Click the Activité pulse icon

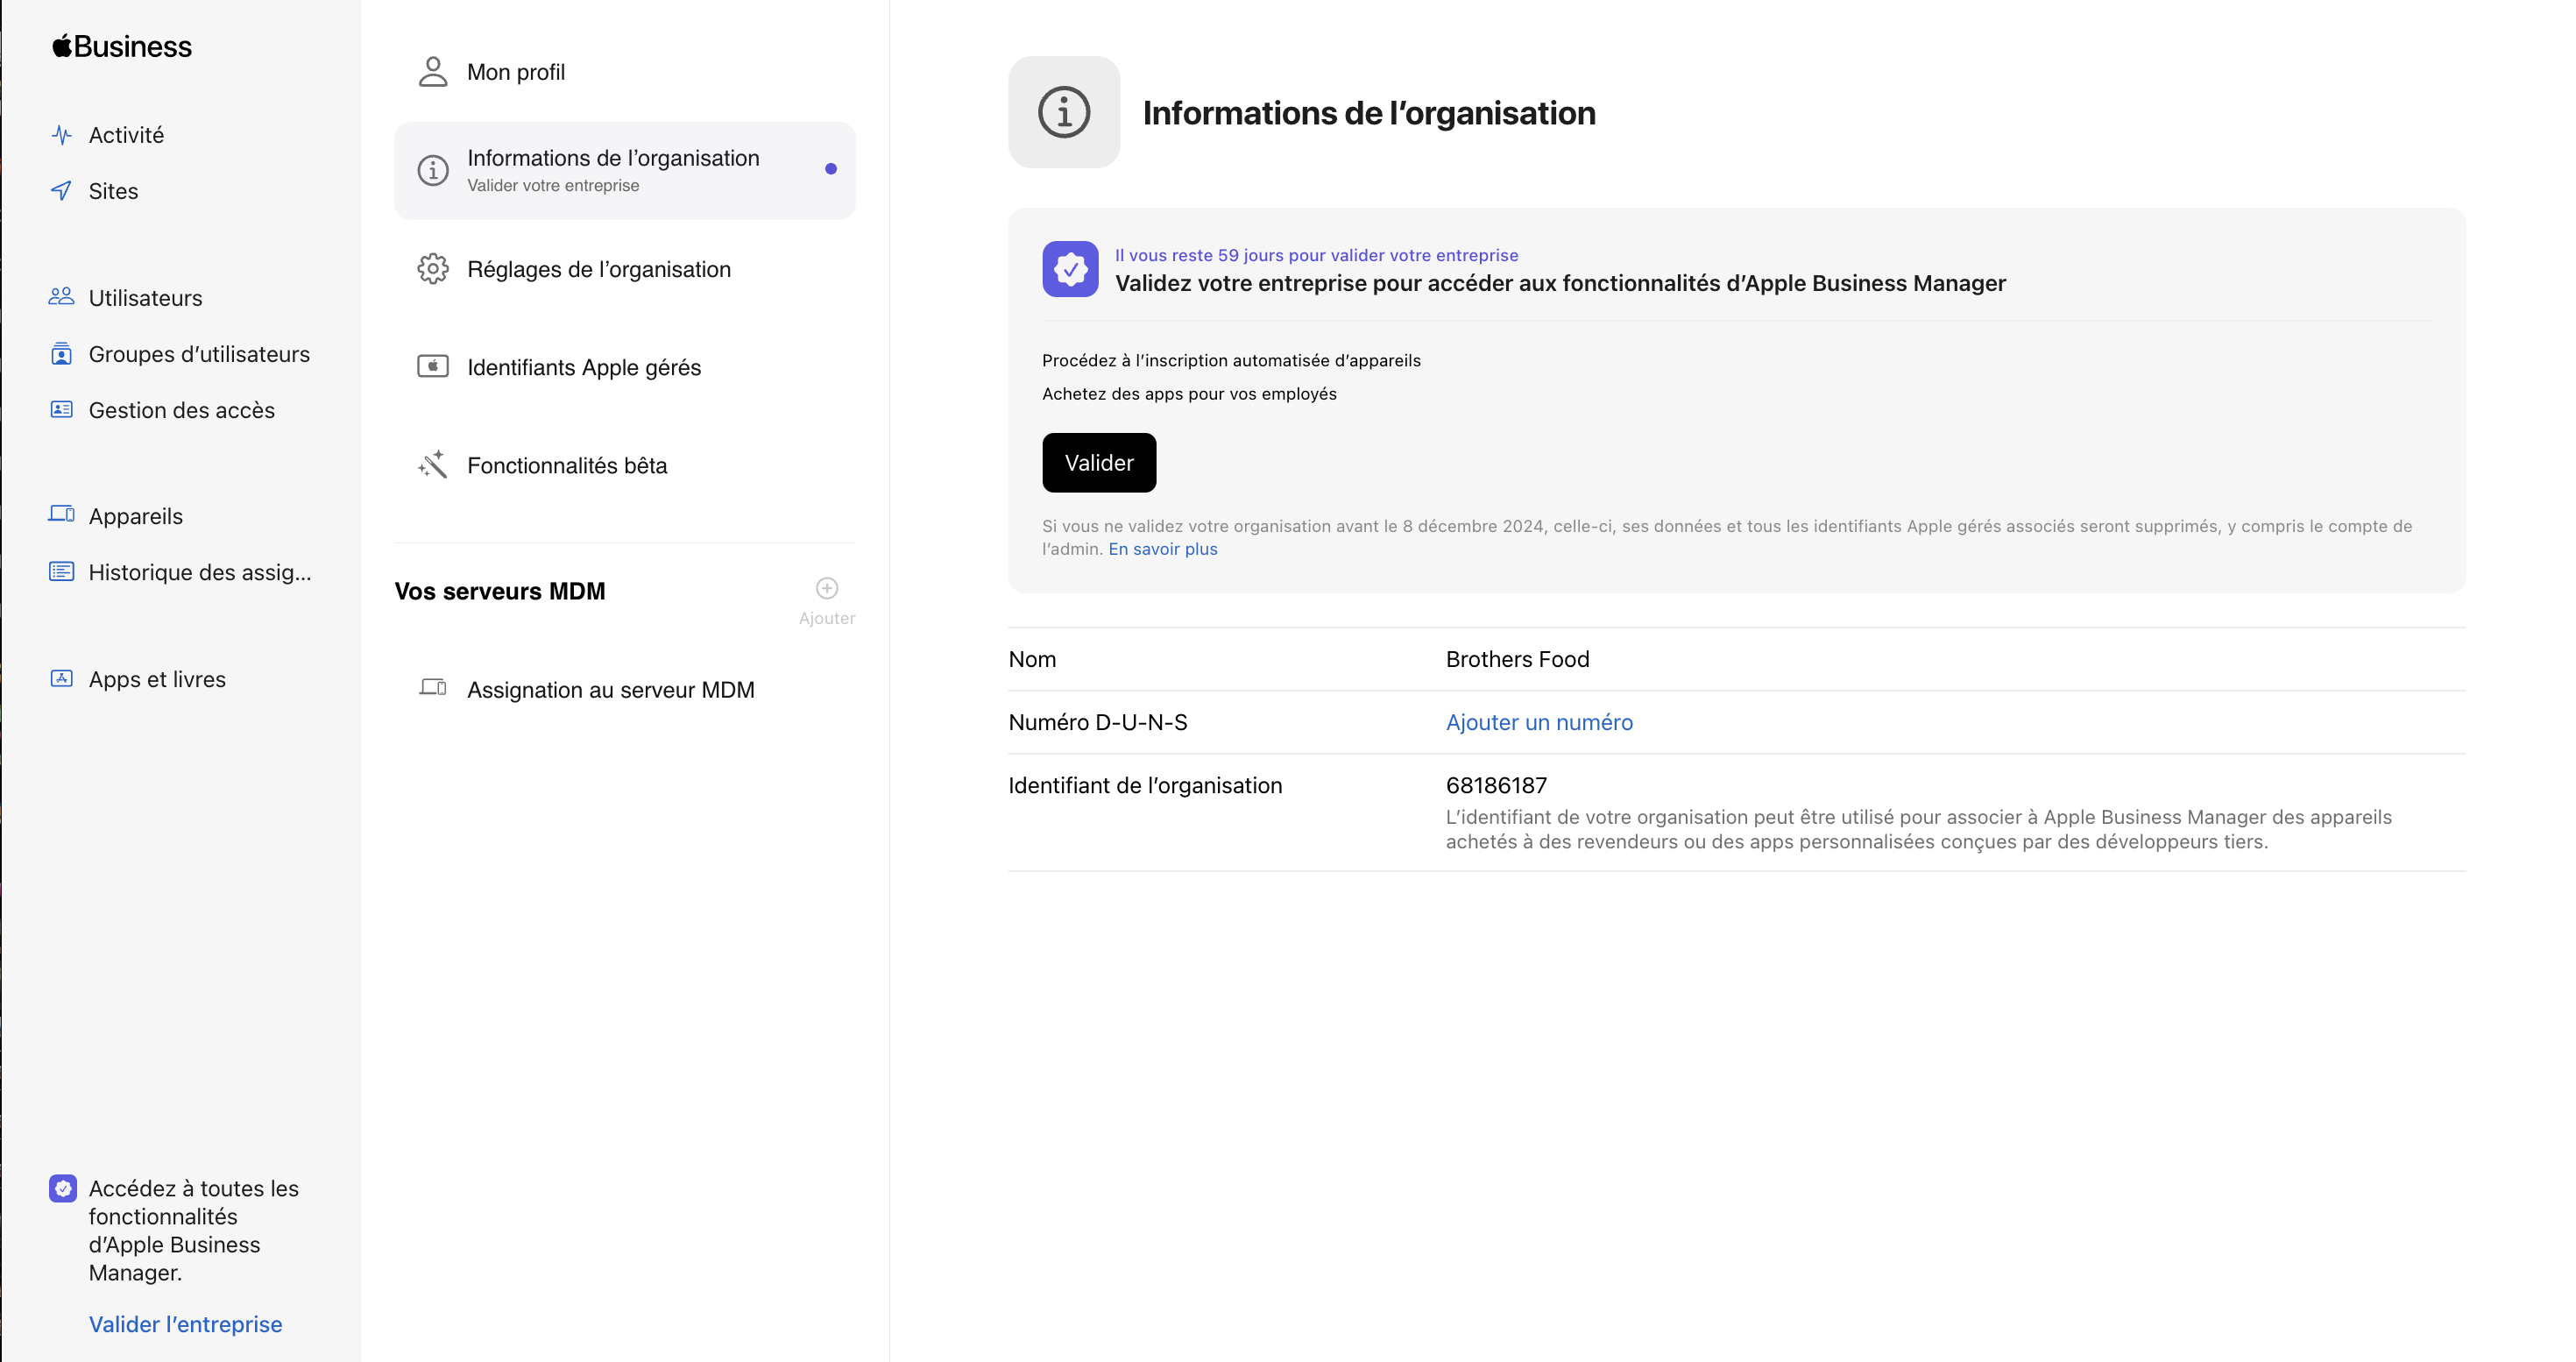coord(62,134)
